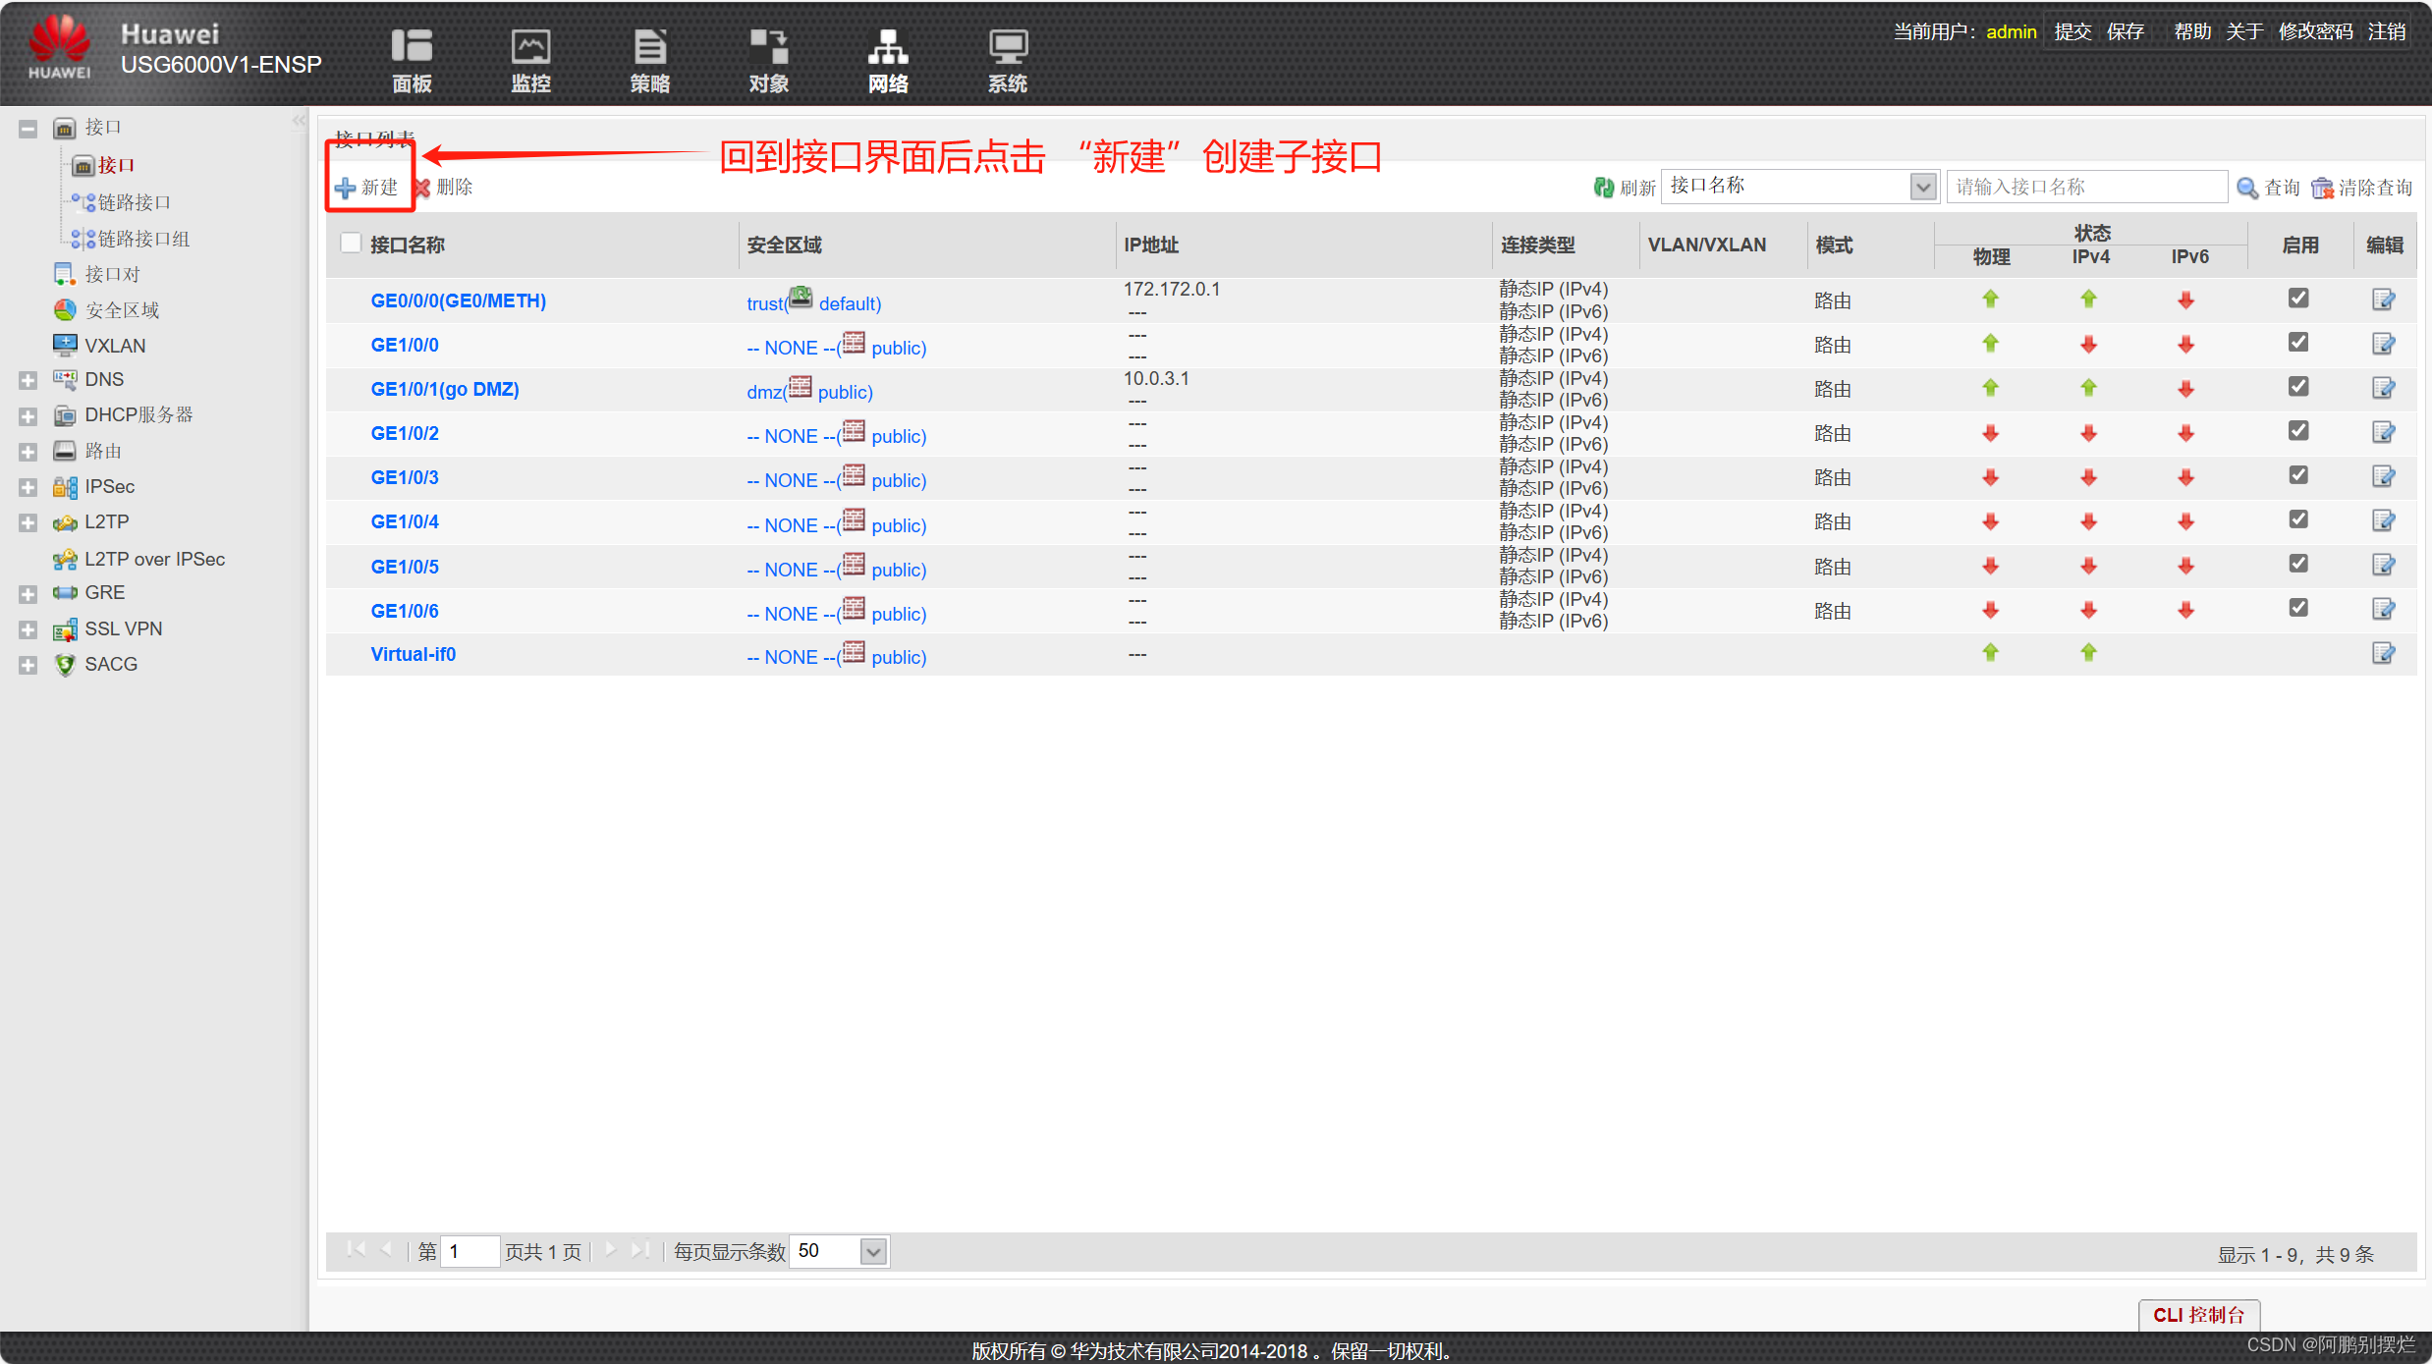Click the 系统 system icon
Viewport: 2432px width, 1364px height.
(x=1007, y=47)
